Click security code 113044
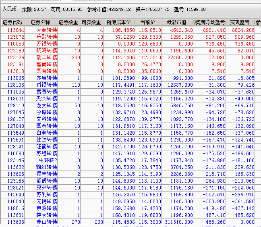This screenshot has height=227, width=261. pos(16,30)
